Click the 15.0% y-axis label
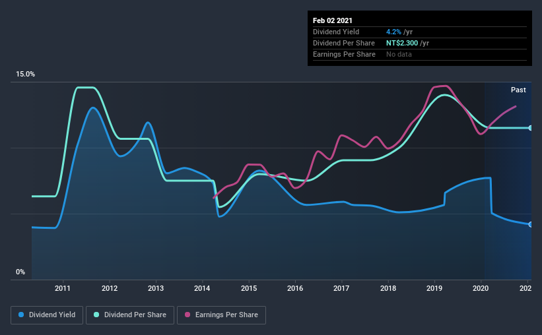This screenshot has width=542, height=335. click(25, 75)
